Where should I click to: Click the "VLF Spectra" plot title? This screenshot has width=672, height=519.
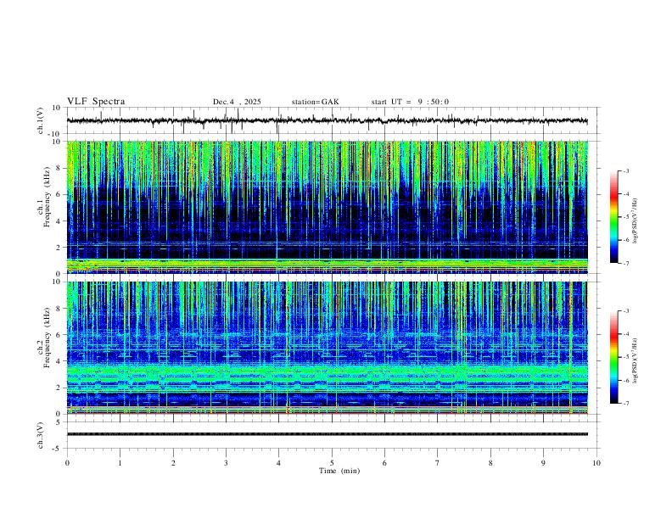96,101
